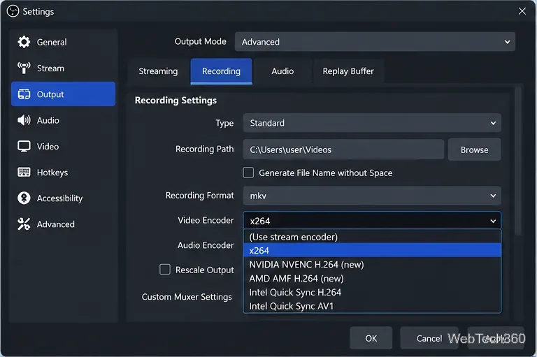Open the Video settings category label

[48, 146]
